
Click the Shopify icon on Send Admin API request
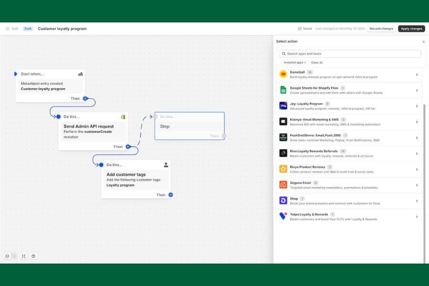click(123, 117)
